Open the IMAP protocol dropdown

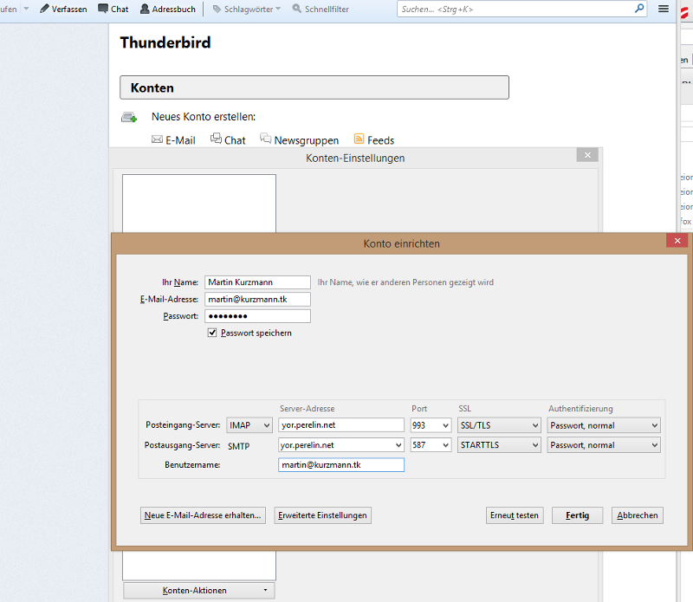pos(249,425)
